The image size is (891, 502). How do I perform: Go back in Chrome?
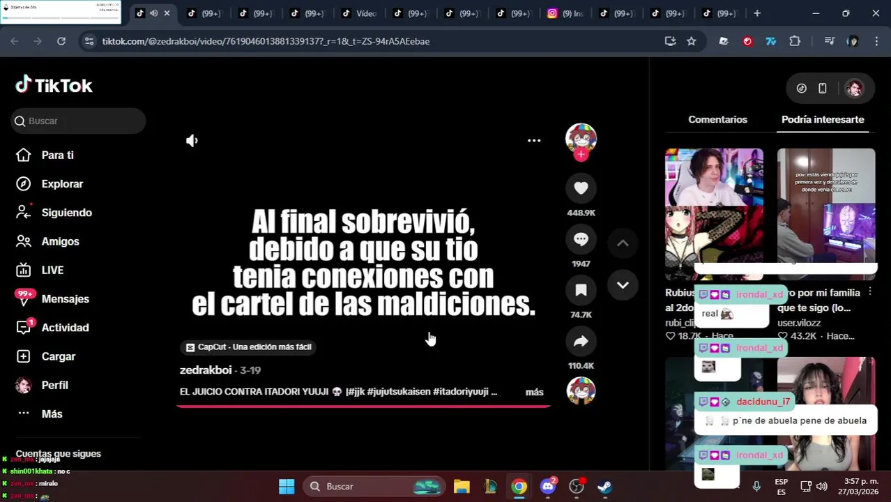(x=15, y=41)
